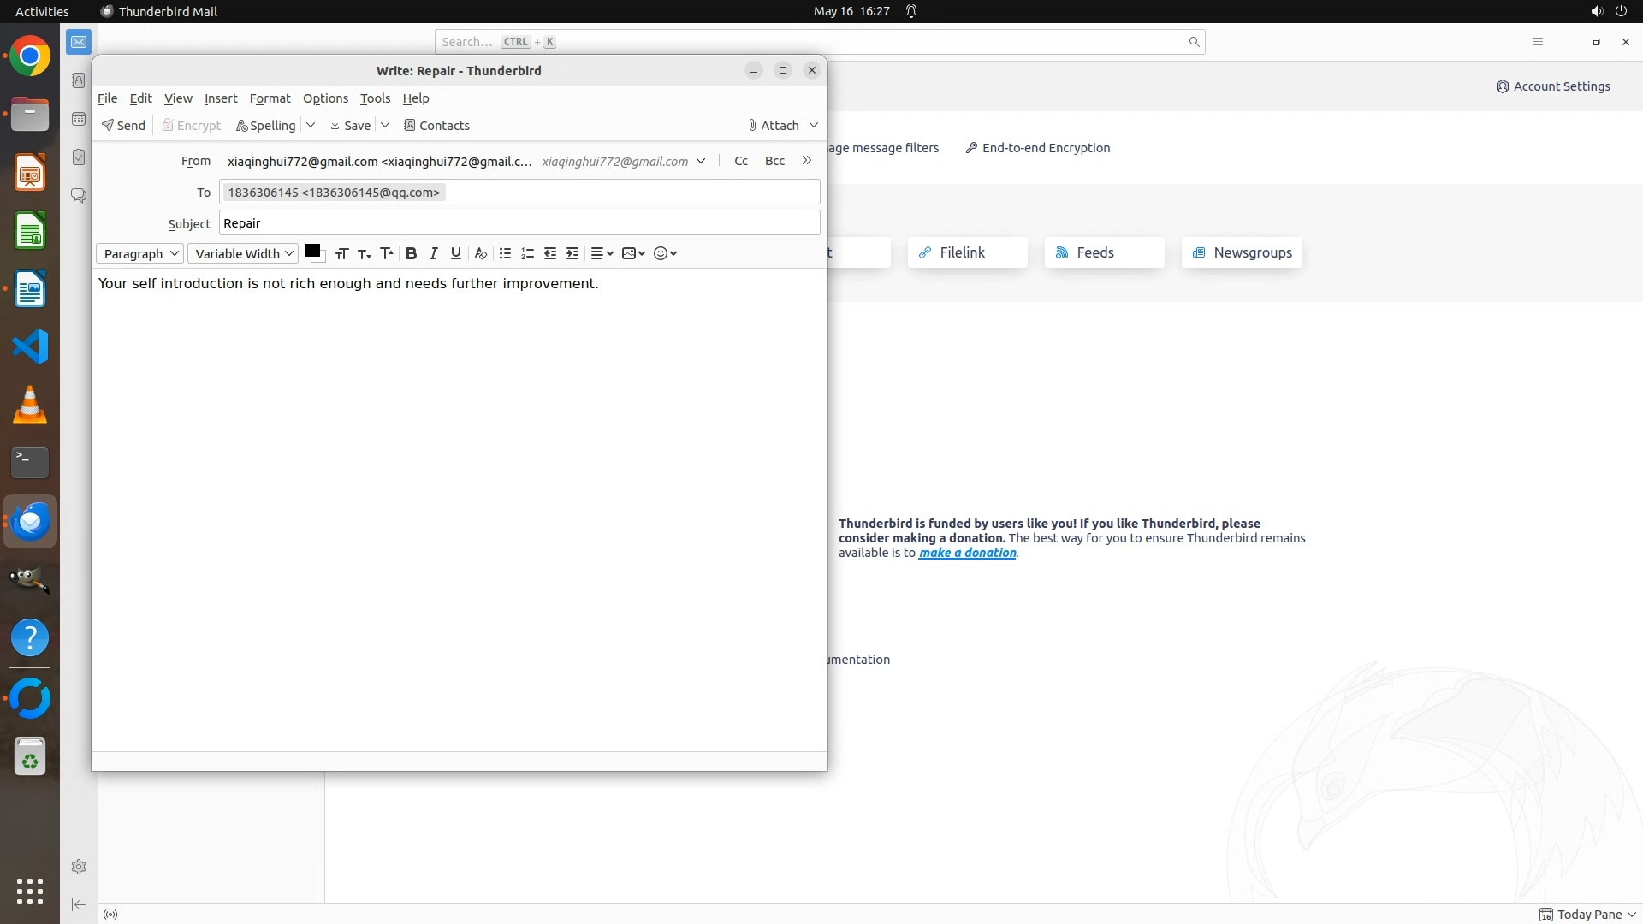Screen dimensions: 1643x924
Task: Add a Bcc field
Action: [x=774, y=161]
